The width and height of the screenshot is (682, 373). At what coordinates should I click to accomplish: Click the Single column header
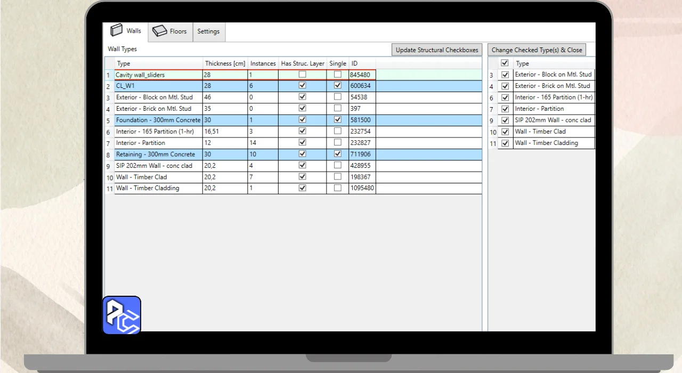[x=338, y=63]
